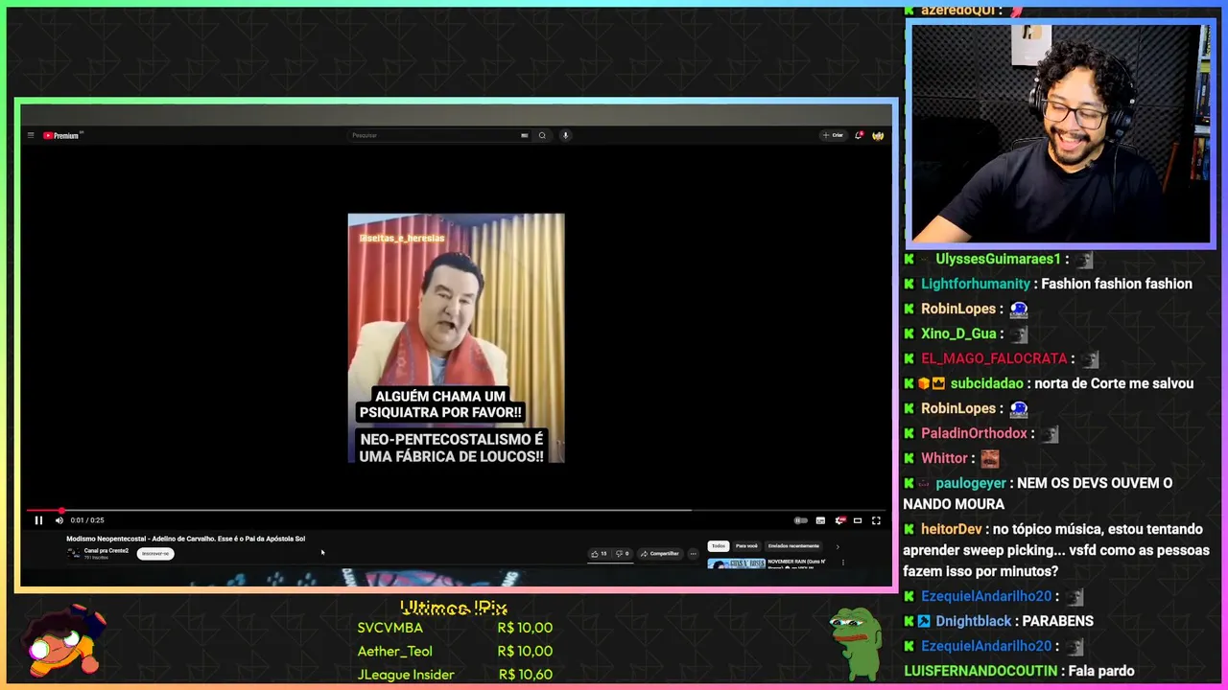Click the SVCVMBA Pix donation entry
This screenshot has width=1228, height=690.
pos(455,628)
